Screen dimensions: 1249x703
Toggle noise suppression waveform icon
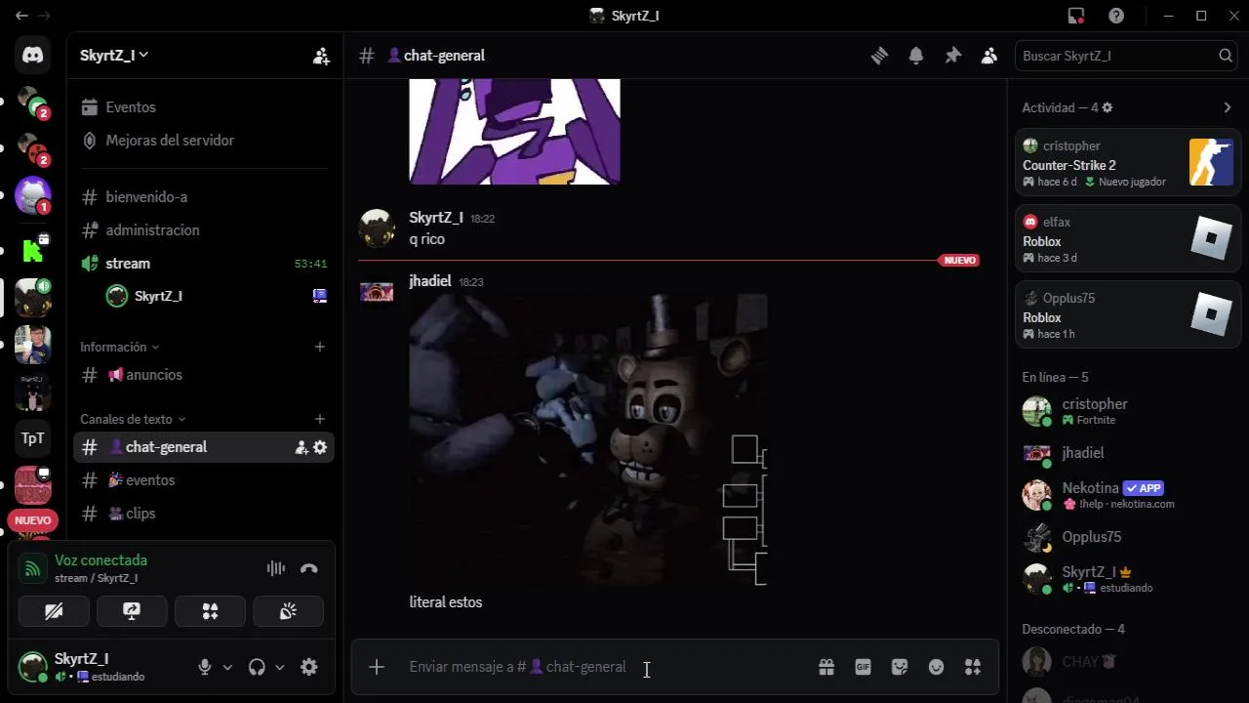point(276,568)
